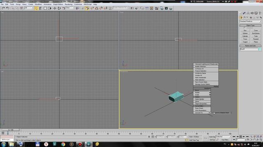Toggle Selection Lock padlock icon

[149, 137]
